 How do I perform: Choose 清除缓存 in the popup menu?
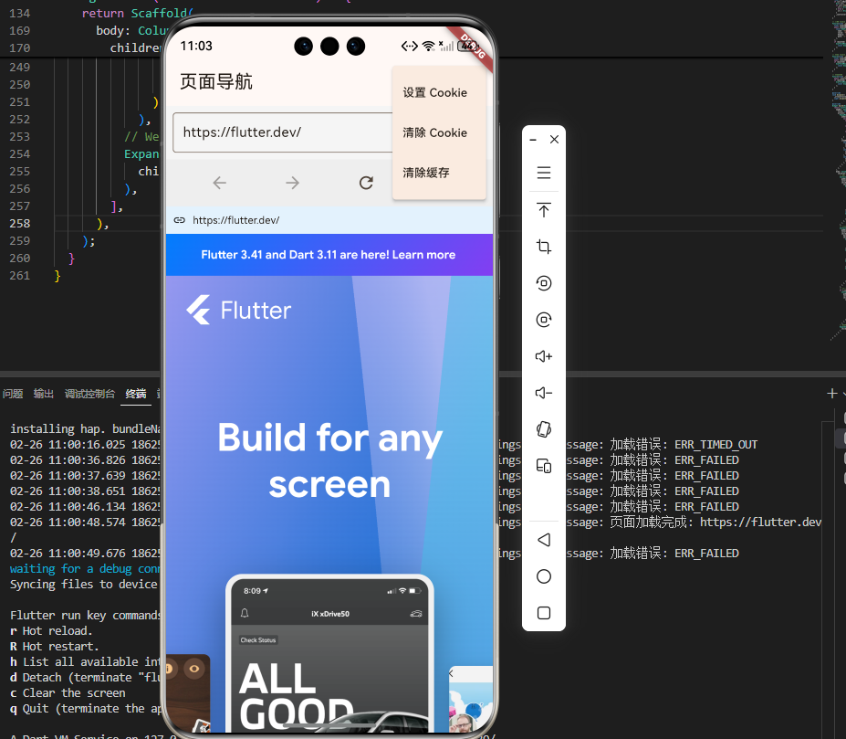[439, 173]
